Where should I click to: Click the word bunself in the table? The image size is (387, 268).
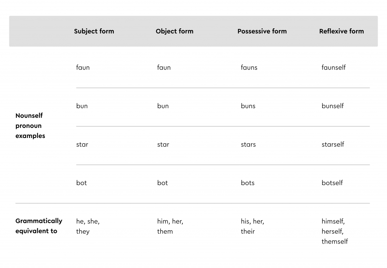tap(333, 106)
